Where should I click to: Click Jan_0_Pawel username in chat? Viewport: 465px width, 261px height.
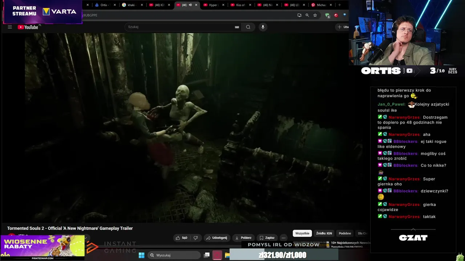click(391, 104)
